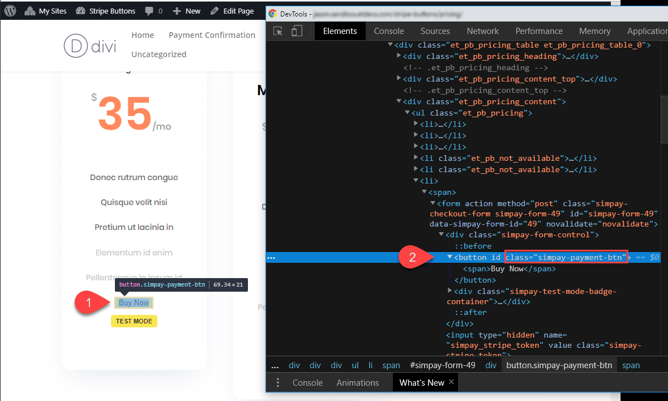Select #simpay-form-49 in the DOM breadcrumb
This screenshot has width=668, height=401.
click(x=443, y=365)
